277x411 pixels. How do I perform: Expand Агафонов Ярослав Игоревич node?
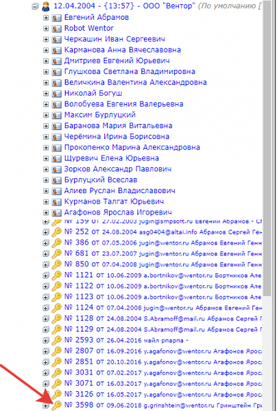[x=46, y=212]
